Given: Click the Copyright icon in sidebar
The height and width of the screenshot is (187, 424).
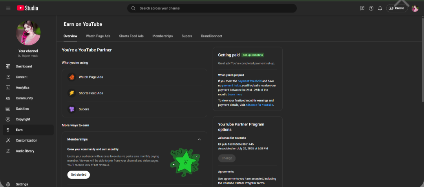Looking at the screenshot, I should (8, 119).
